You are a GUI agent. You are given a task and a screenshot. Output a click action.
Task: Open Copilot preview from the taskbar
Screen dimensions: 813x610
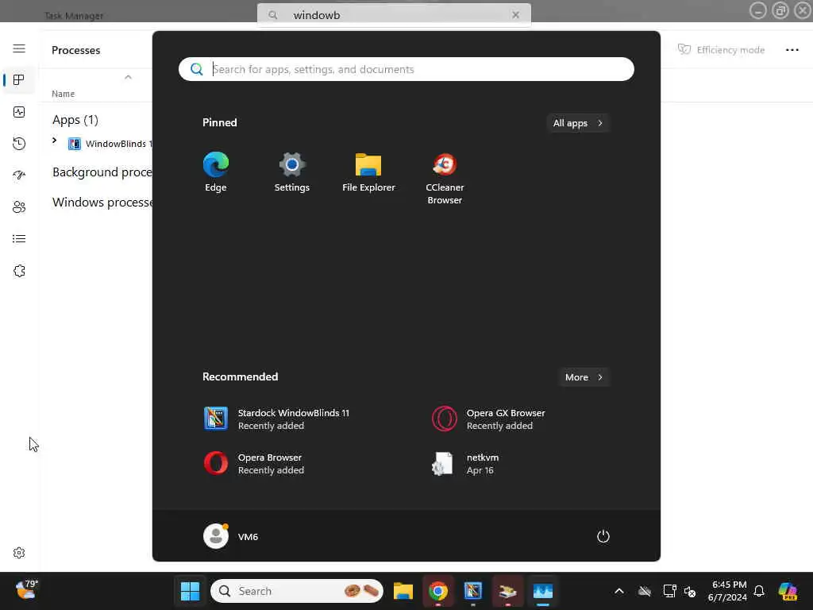[x=788, y=591]
